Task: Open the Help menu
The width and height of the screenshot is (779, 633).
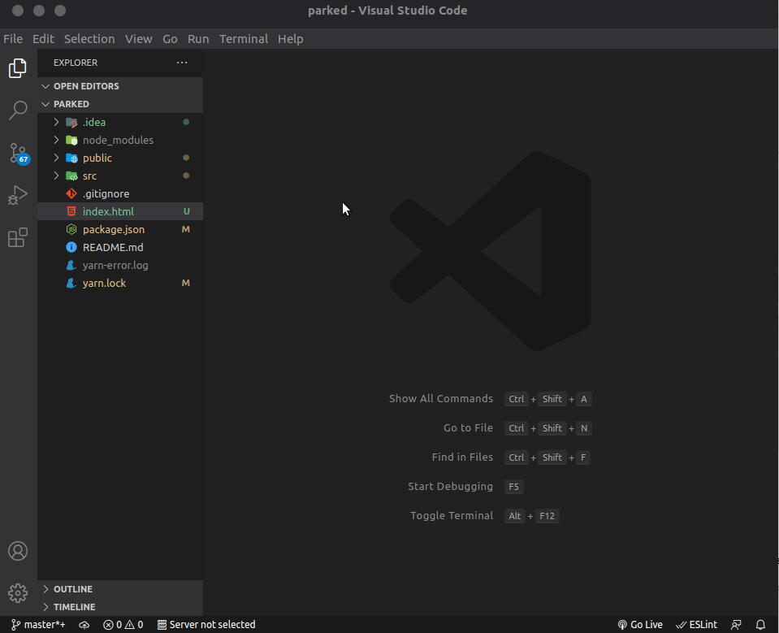Action: [291, 39]
